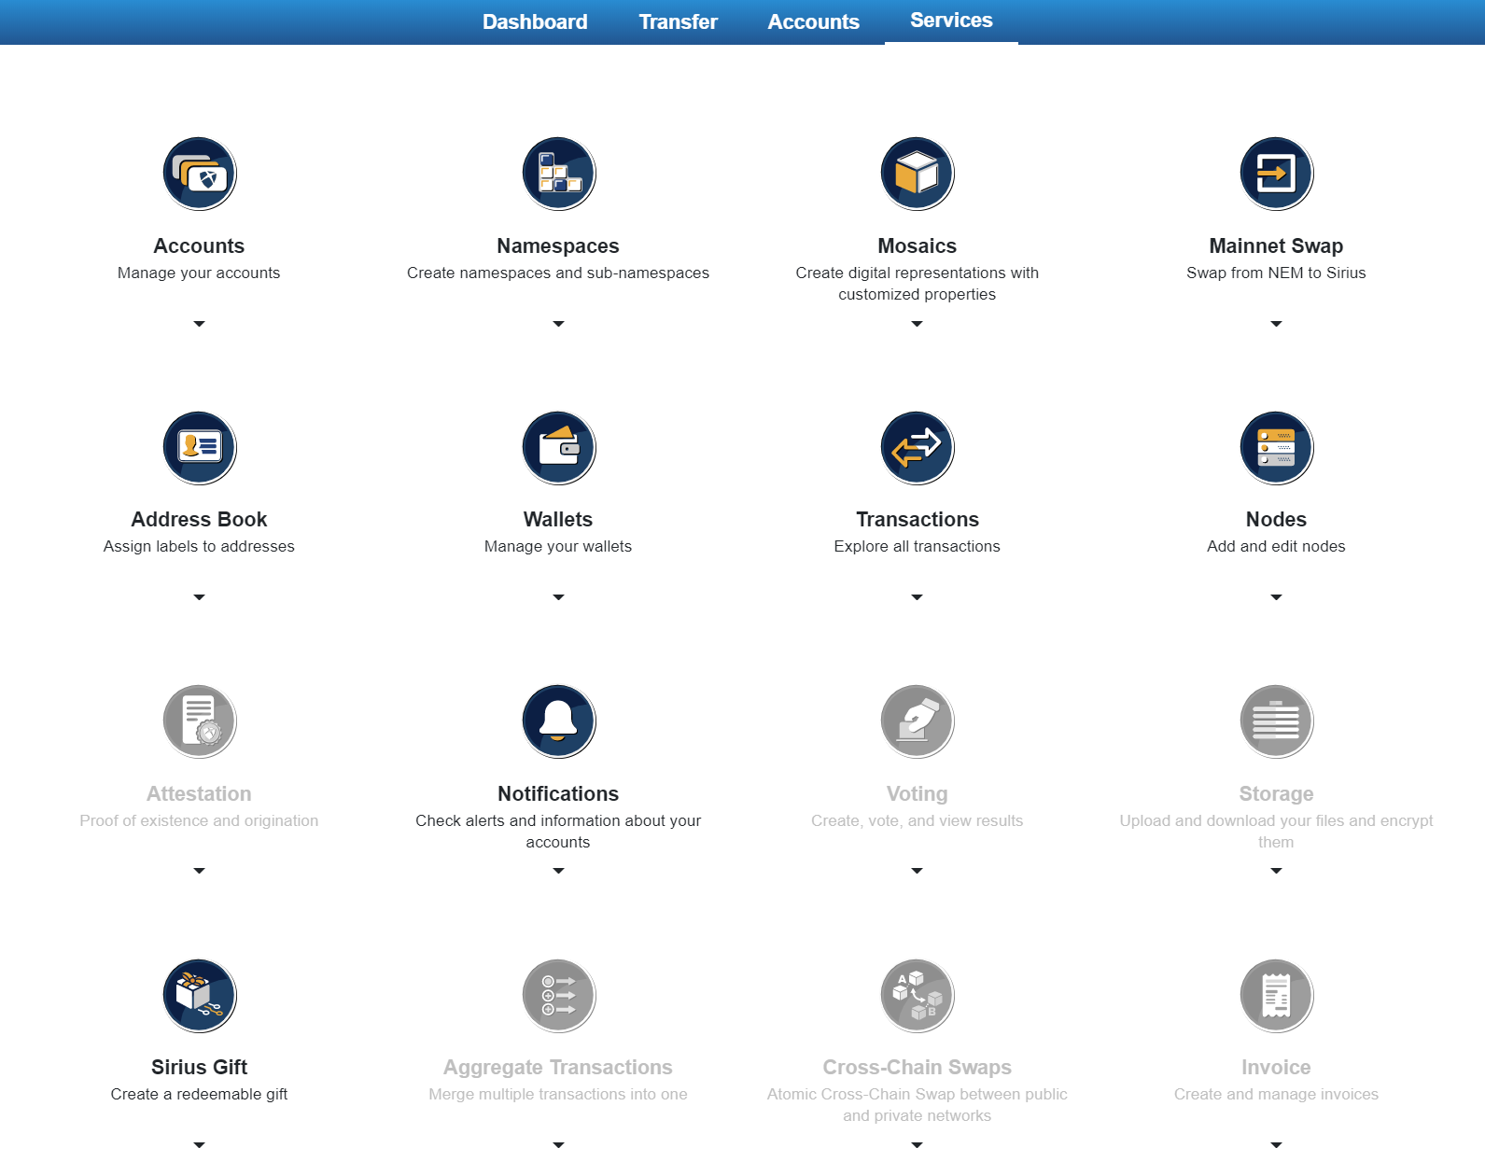Expand the dropdown arrow under Mosaics
Viewport: 1485px width, 1162px height.
[x=917, y=324]
